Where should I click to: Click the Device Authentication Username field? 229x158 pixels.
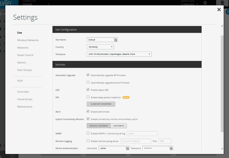point(114,148)
